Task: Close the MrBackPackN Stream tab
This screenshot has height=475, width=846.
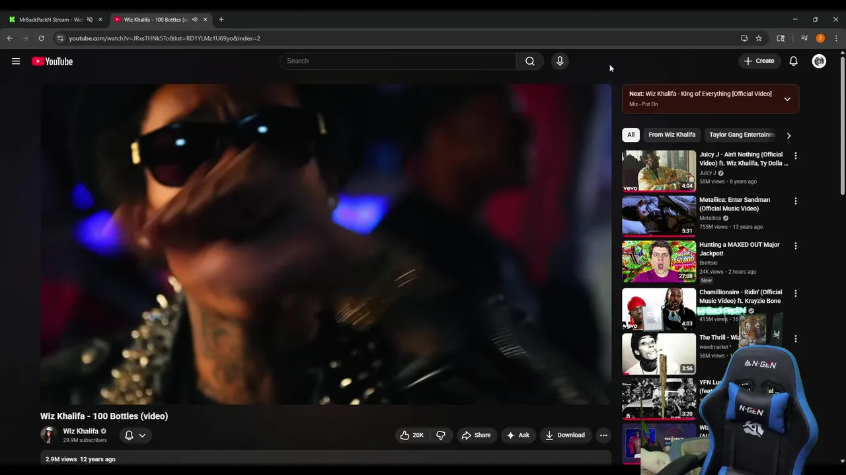Action: click(x=100, y=19)
